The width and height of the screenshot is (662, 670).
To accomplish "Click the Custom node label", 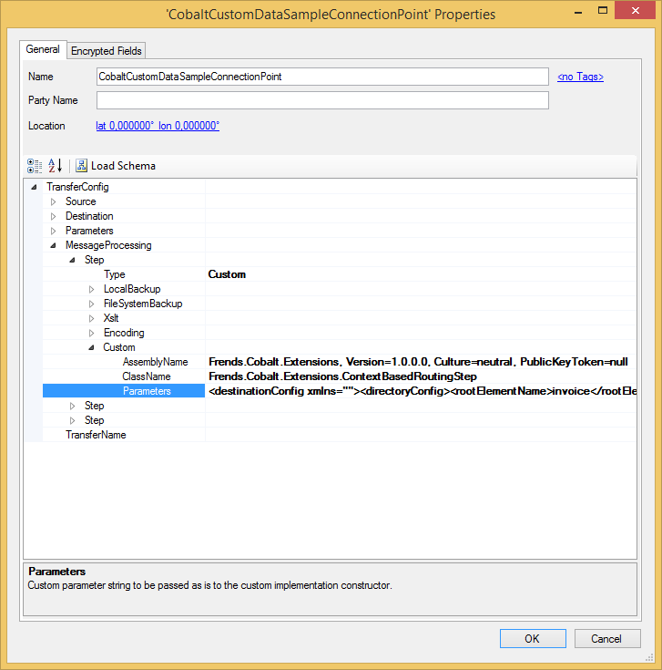I will click(x=119, y=347).
